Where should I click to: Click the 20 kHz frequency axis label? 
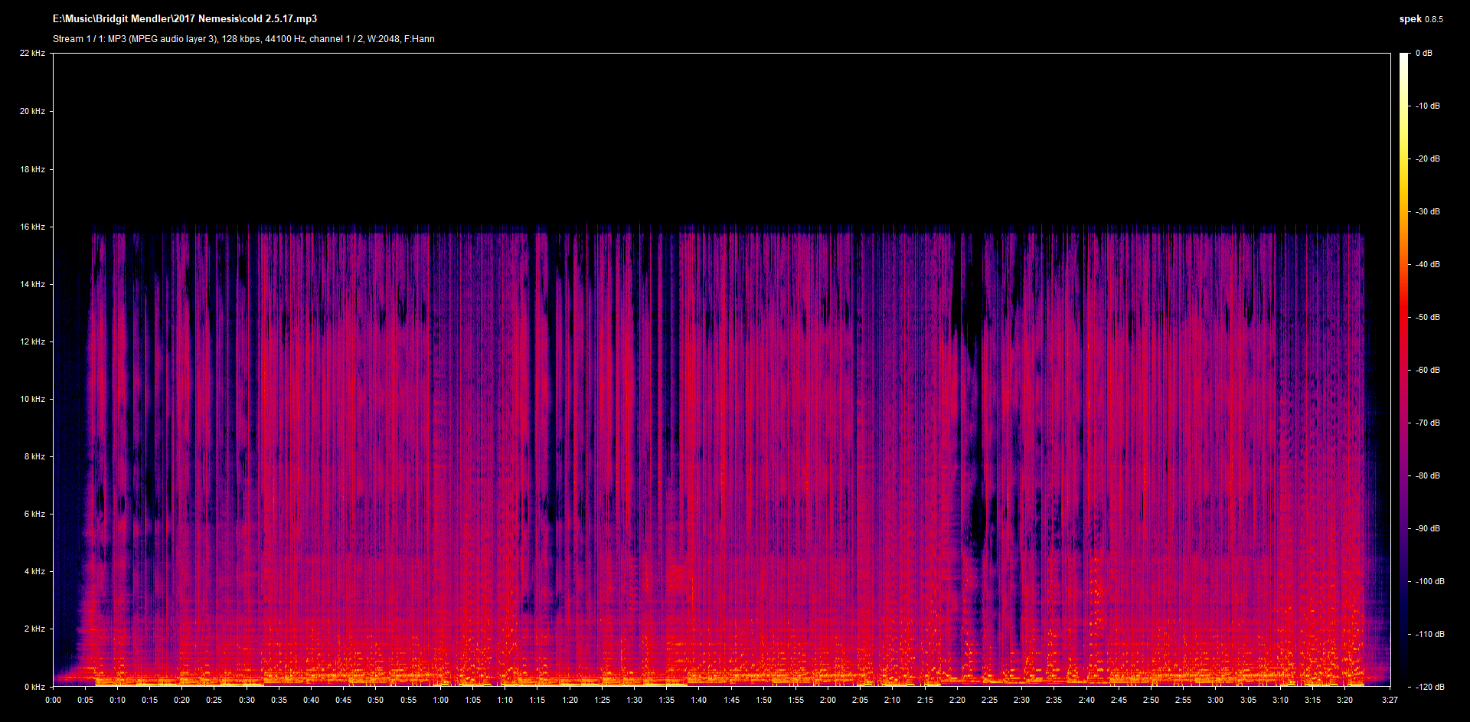(x=32, y=111)
